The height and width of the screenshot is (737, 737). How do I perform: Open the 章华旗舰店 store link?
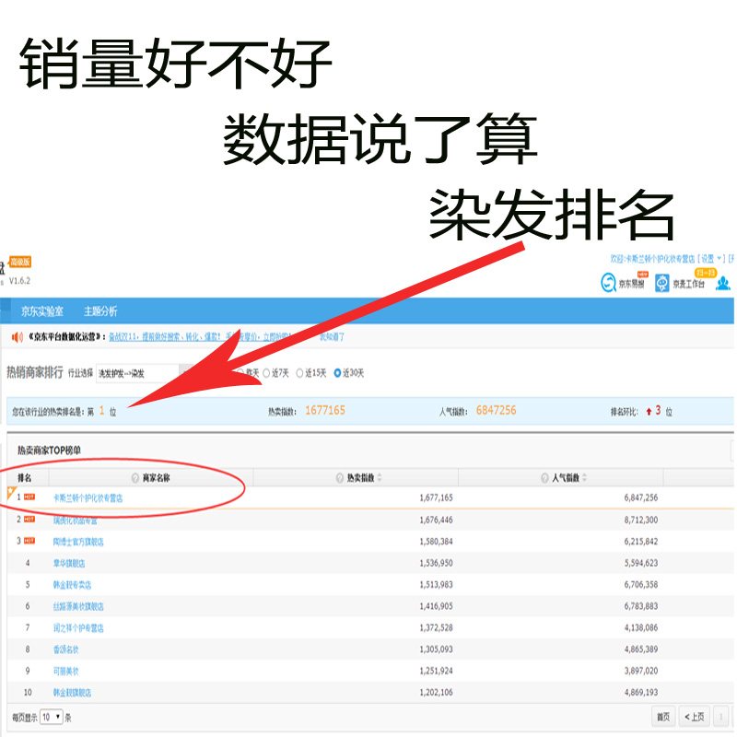click(x=69, y=564)
